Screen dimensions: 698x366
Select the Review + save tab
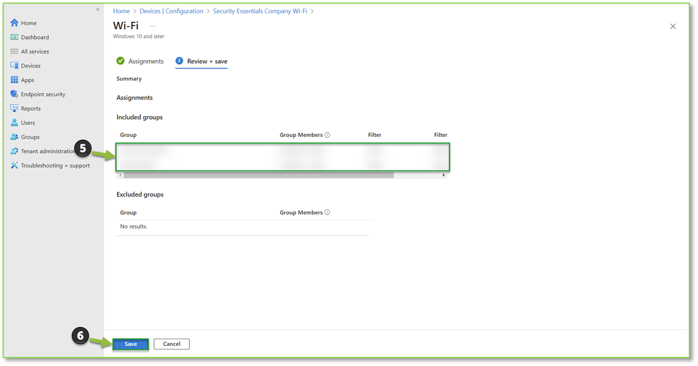click(206, 61)
